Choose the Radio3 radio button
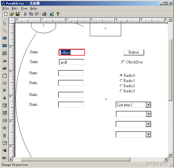 pos(121,91)
